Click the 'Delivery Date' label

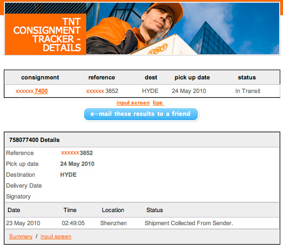[24, 185]
